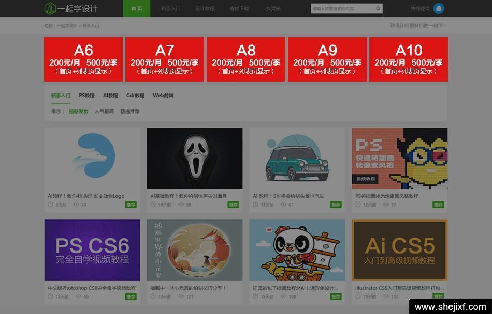Open the A7 red ad banner
The image size is (492, 314).
coord(164,59)
